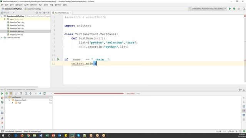Viewport: 246px width, 138px height.
Task: Toggle sort by duration in test toolbar
Action: [21, 94]
